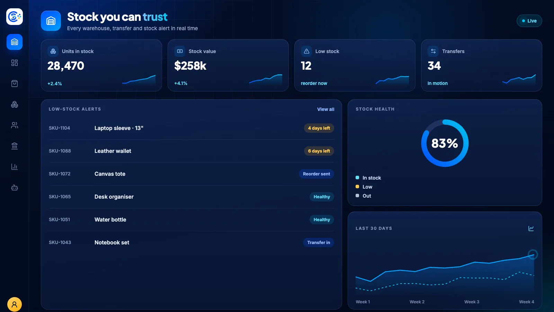Click the in motion label under Transfers

click(437, 83)
